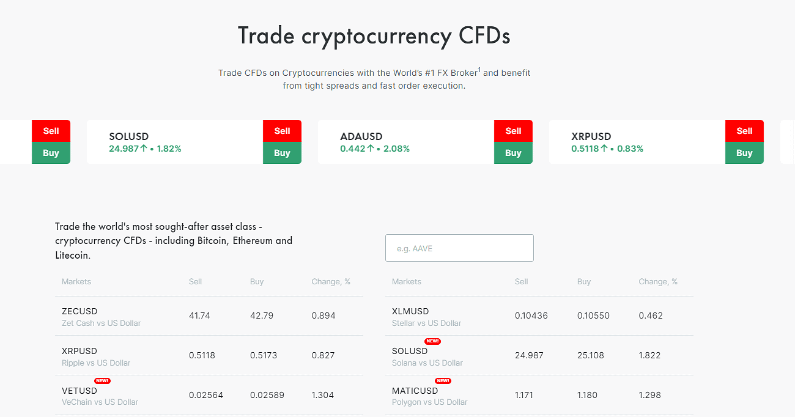Click the up arrow beside SOLUSD price 24.987
The image size is (795, 417).
click(x=144, y=149)
